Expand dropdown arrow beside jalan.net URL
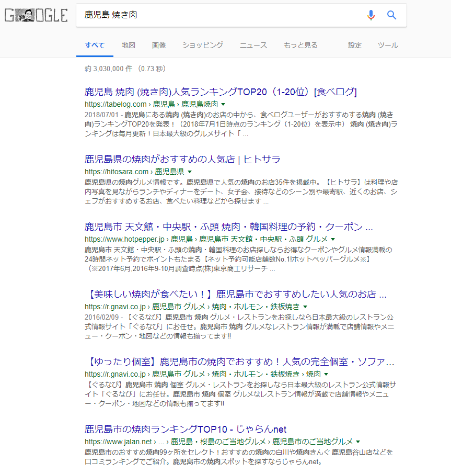The height and width of the screenshot is (474, 451). click(358, 442)
